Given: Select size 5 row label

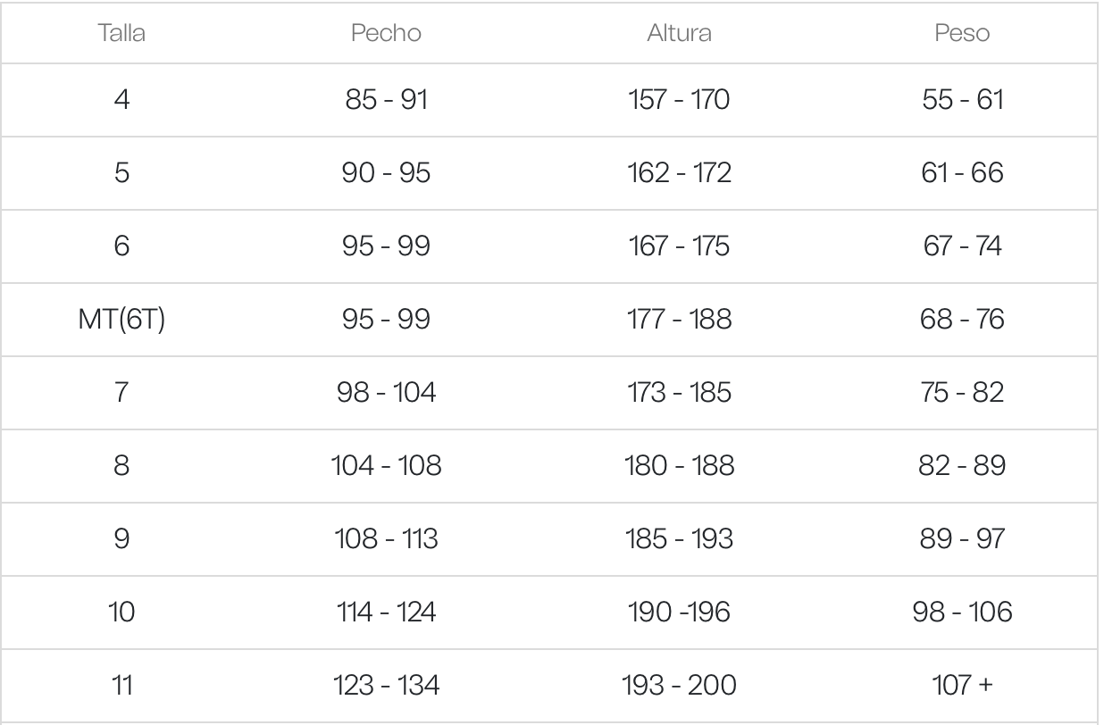Looking at the screenshot, I should point(122,172).
